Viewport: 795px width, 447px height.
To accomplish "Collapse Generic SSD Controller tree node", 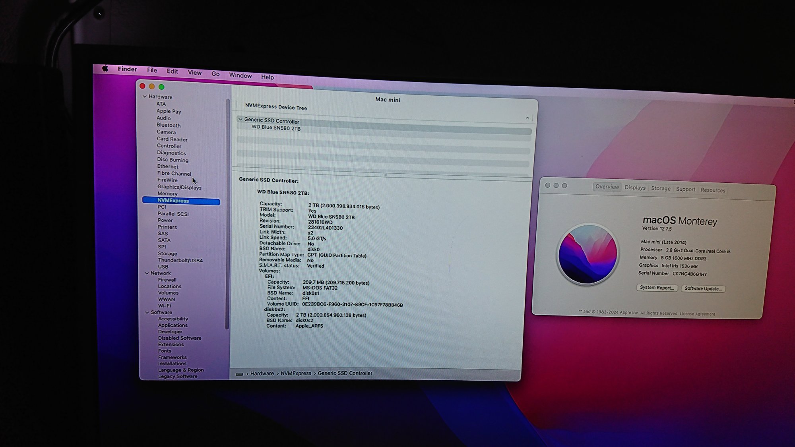I will tap(240, 119).
